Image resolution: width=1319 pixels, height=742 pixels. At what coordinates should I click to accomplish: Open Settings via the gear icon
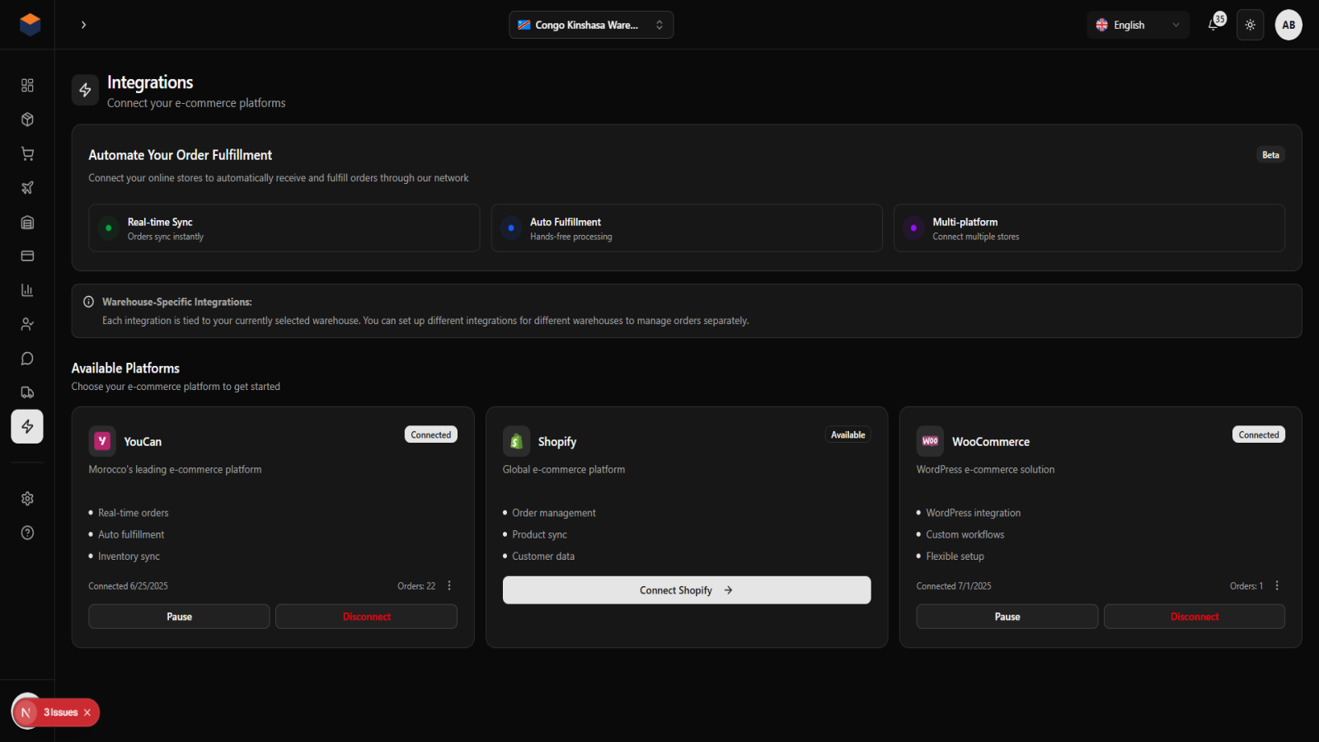coord(27,498)
